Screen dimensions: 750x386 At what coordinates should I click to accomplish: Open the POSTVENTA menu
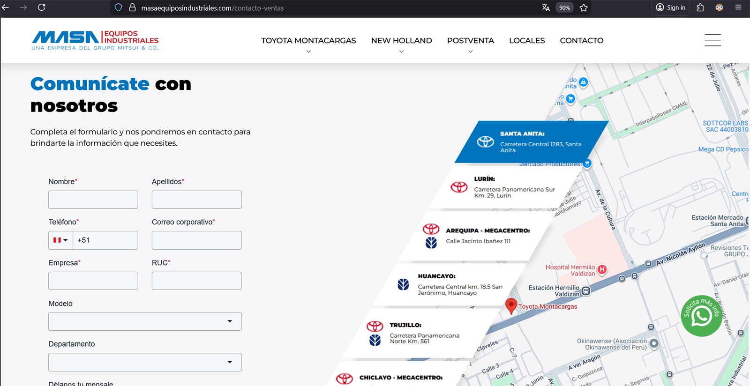tap(471, 41)
